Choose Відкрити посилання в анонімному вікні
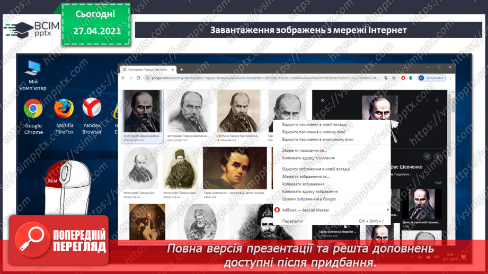The height and width of the screenshot is (274, 488). tap(332, 140)
